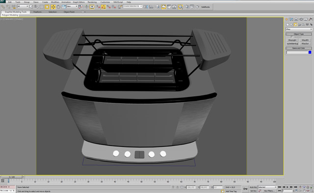
Task: Open the reference coordinate system View dropdown
Action: (x=72, y=6)
